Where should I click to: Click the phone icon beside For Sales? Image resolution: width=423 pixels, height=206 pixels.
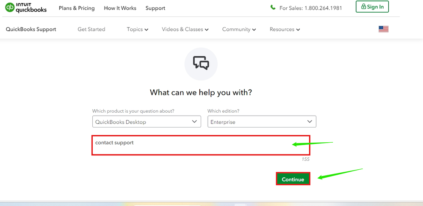pos(273,7)
